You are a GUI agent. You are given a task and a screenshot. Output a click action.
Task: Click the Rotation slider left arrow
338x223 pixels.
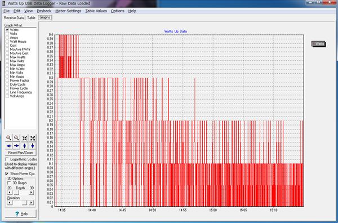point(10,203)
